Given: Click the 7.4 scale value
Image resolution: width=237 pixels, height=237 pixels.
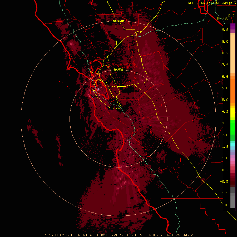Looking at the screenshot, I should 225,65.
